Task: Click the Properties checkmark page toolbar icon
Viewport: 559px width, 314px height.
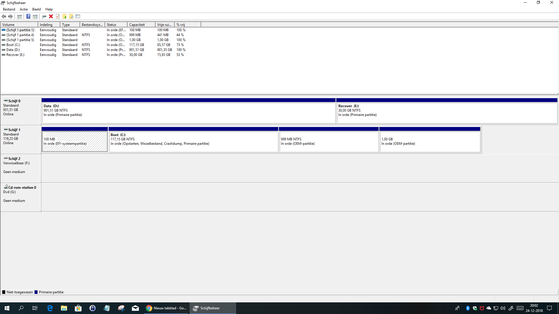Action: 58,16
